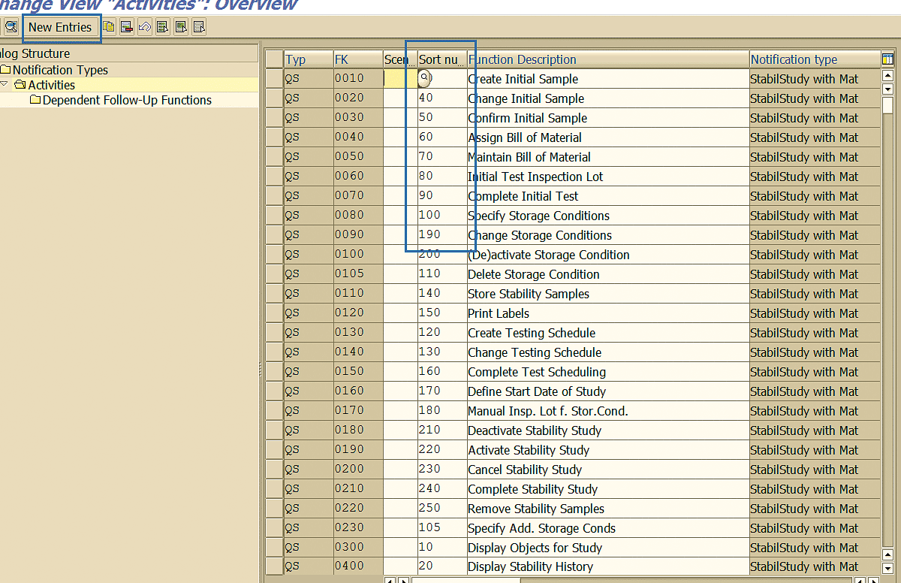Click 'Deactivate Stability Study' cell
The width and height of the screenshot is (901, 583).
coord(608,430)
